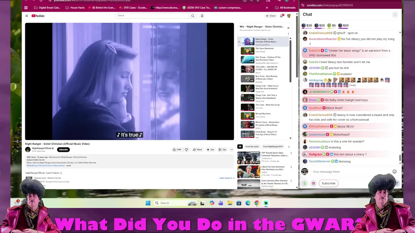Click the Clip scissors button
Viewport: 415px width, 233px height.
pos(222,150)
